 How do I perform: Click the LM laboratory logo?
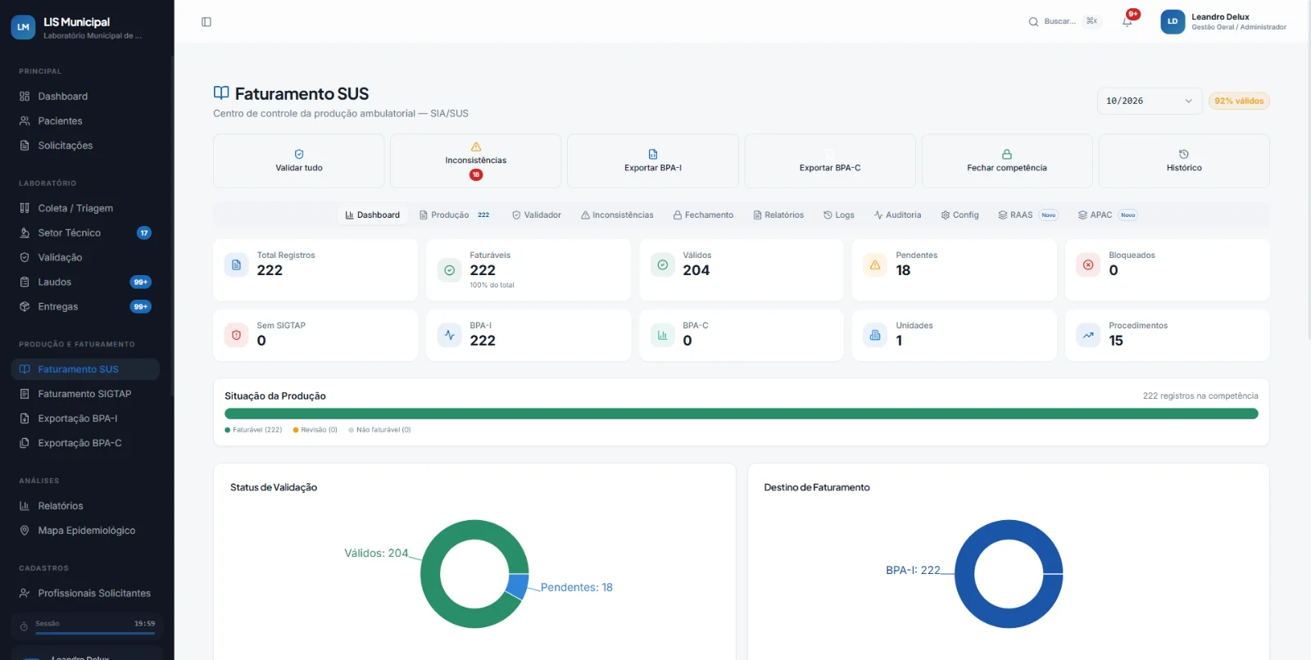[x=23, y=27]
